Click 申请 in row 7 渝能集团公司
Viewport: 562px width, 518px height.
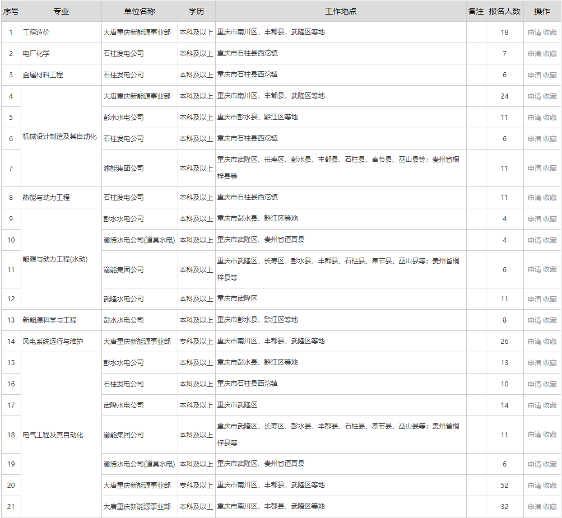click(534, 168)
